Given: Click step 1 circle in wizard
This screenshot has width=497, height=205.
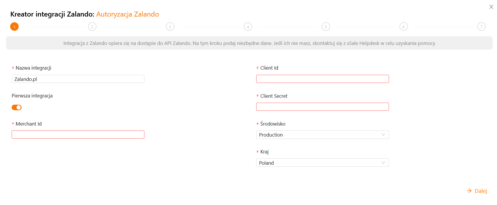Looking at the screenshot, I should pyautogui.click(x=15, y=27).
